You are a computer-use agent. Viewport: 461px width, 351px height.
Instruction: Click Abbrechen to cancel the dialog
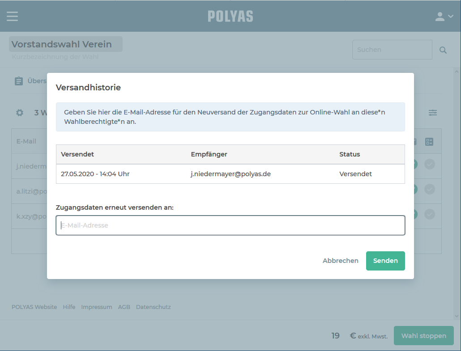coord(341,261)
